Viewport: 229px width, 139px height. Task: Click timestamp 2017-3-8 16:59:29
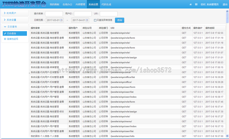point(214,77)
